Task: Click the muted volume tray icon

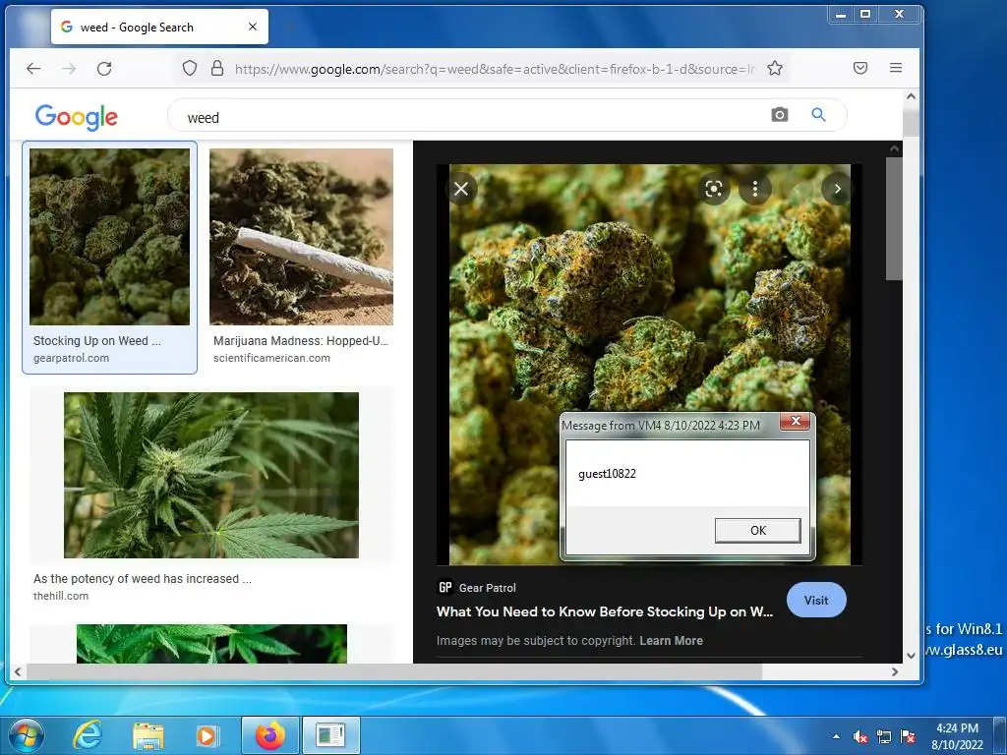Action: pos(859,736)
